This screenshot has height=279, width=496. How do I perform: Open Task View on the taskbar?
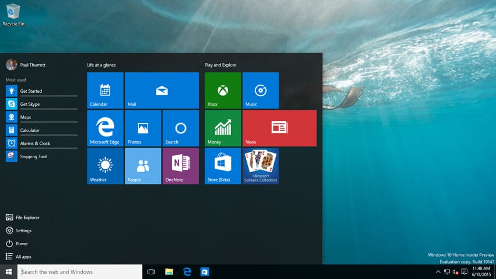click(x=151, y=272)
